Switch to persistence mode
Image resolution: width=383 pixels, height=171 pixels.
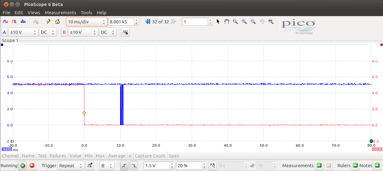tap(14, 21)
